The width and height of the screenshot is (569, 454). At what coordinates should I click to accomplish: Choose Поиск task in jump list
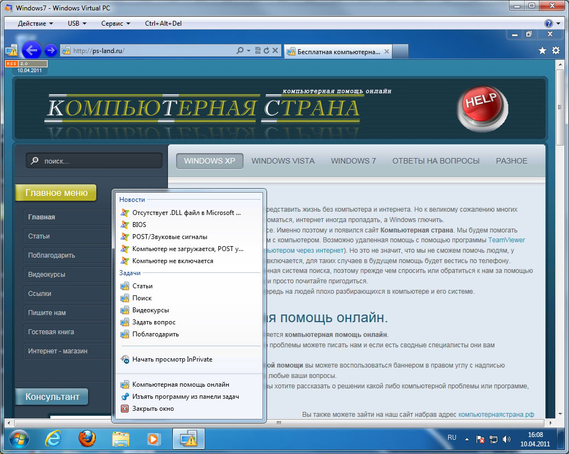(x=189, y=298)
